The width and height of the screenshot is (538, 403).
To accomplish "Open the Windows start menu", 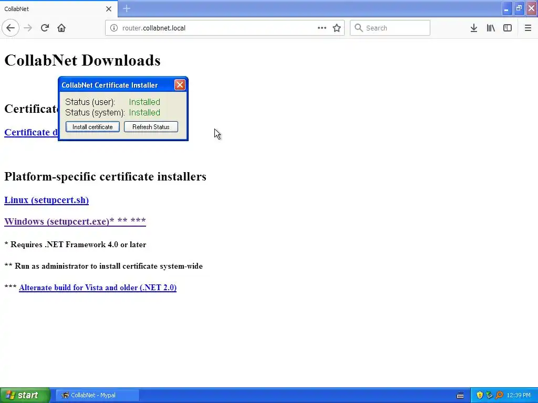I will pyautogui.click(x=25, y=395).
